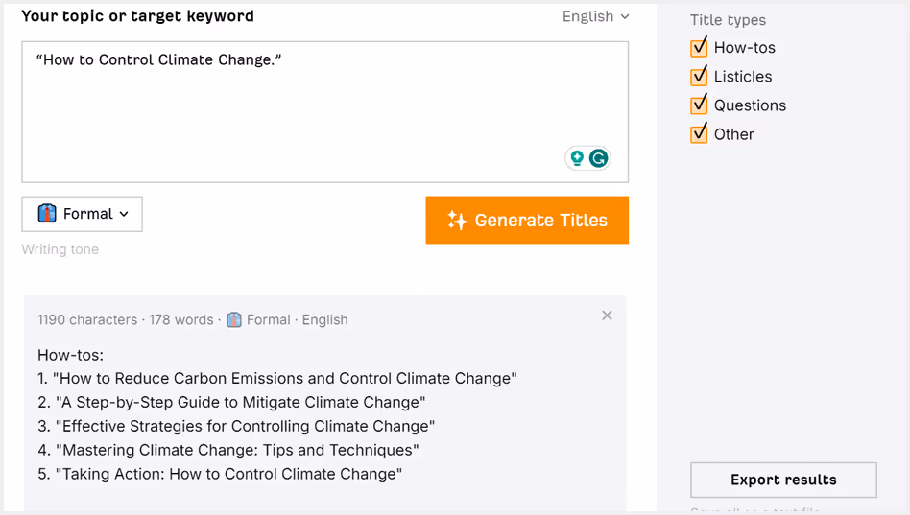Screen dimensions: 910x515
Task: Uncheck the How-tos title type
Action: 699,47
